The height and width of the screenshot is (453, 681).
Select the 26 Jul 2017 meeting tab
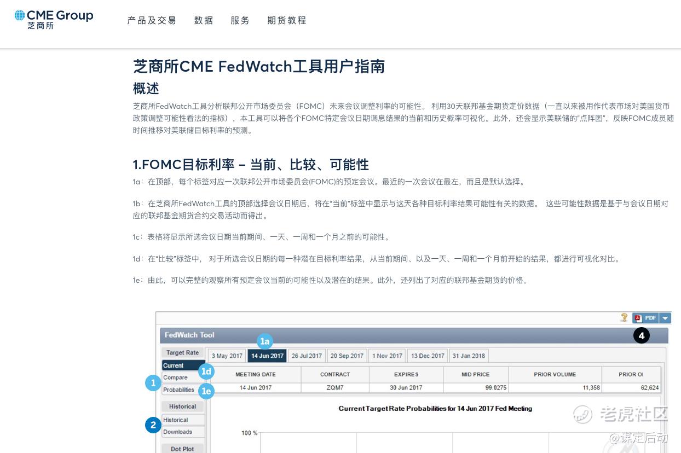[307, 356]
